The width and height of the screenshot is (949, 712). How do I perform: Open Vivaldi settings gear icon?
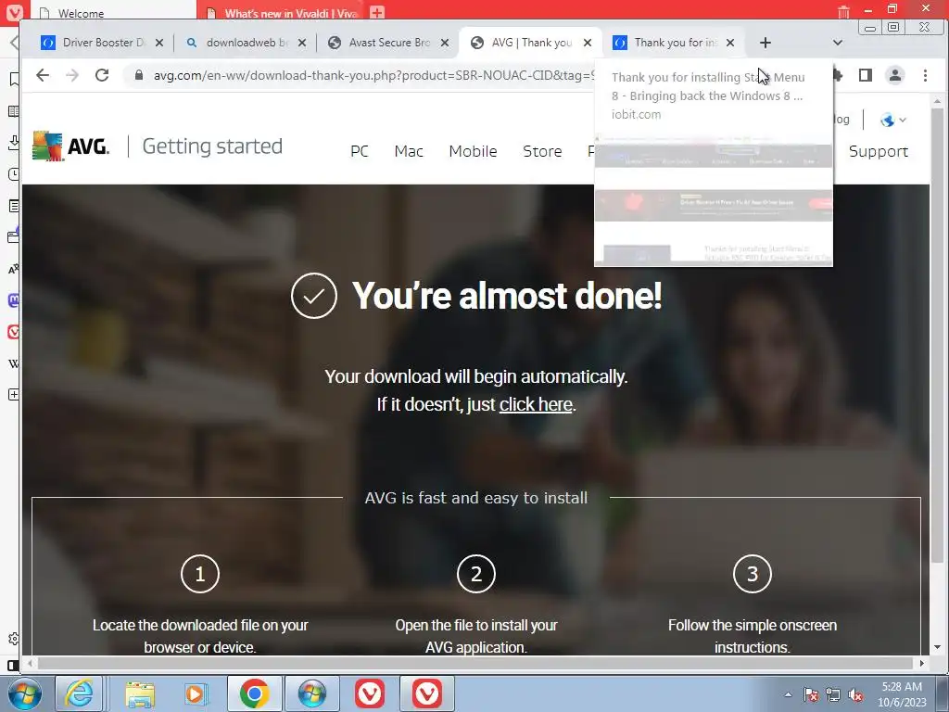[13, 639]
